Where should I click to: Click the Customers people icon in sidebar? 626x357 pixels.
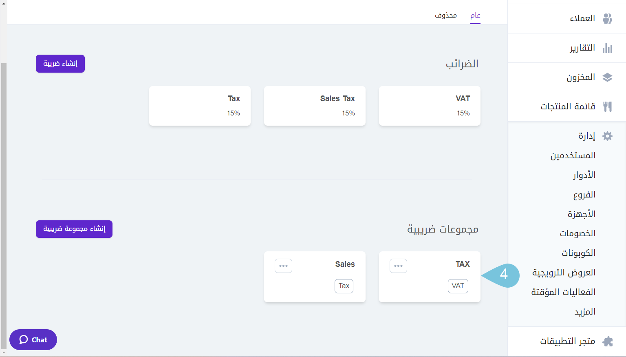coord(607,18)
